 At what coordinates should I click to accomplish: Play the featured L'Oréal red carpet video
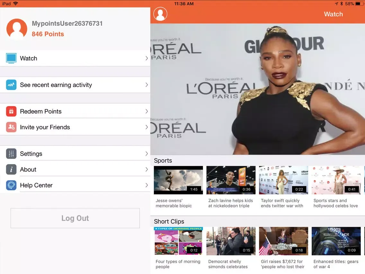point(258,89)
